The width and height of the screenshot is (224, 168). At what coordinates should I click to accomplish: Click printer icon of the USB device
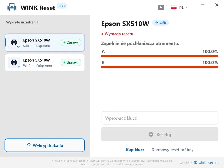click(14, 43)
